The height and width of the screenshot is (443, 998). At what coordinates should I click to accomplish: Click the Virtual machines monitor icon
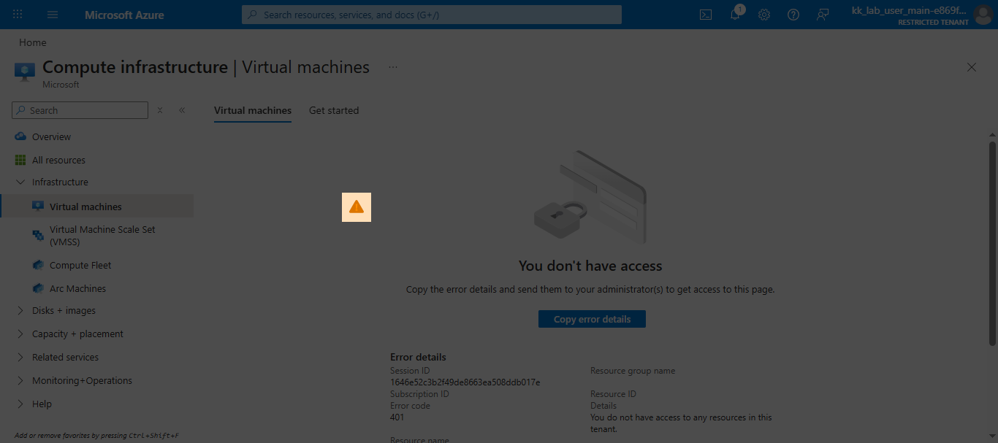pos(38,207)
